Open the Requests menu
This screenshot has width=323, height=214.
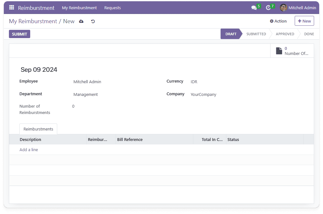click(x=113, y=8)
